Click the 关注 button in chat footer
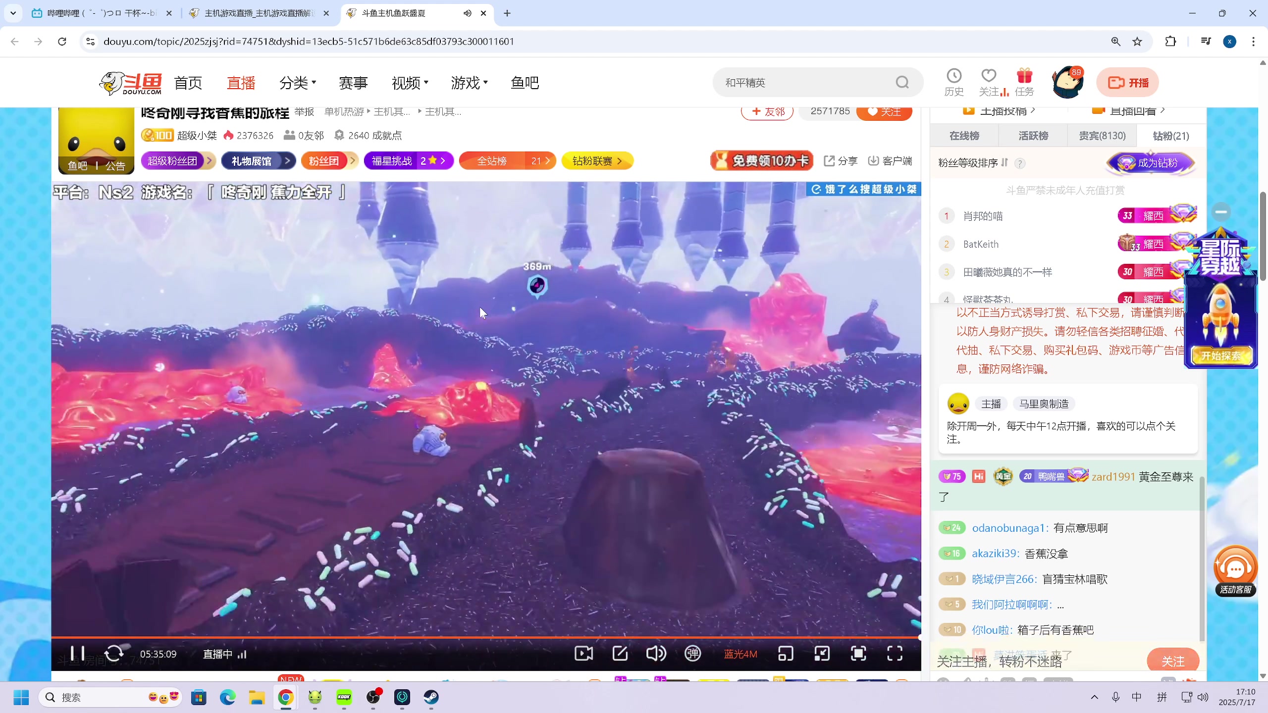 tap(1173, 661)
